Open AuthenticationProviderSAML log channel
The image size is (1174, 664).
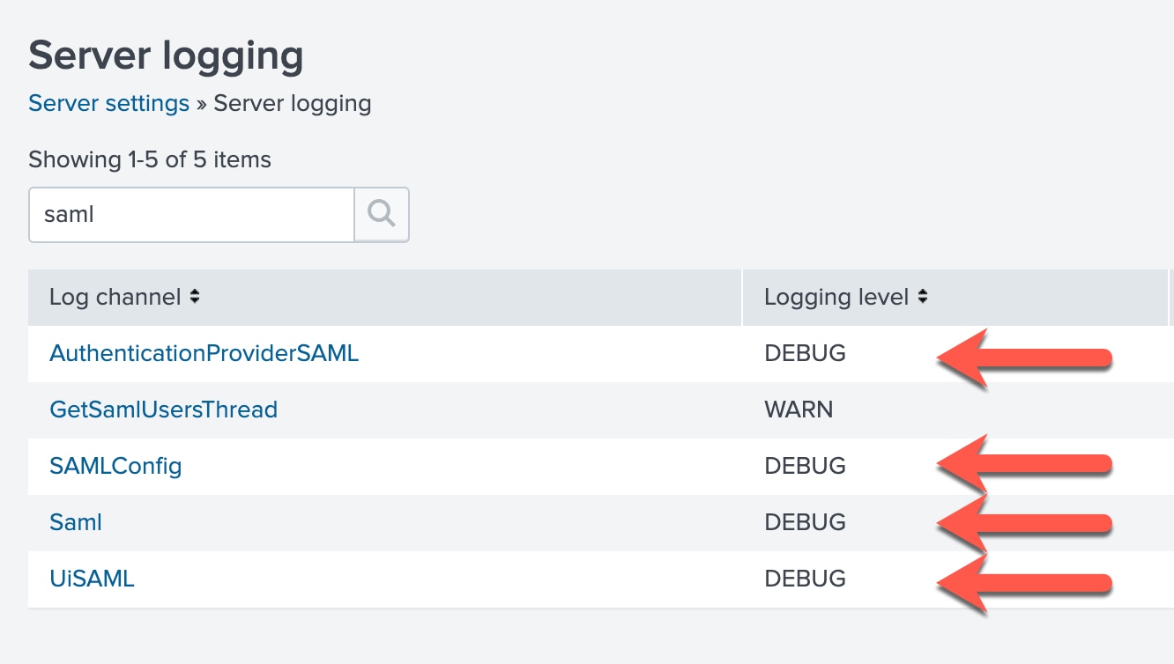pyautogui.click(x=204, y=354)
